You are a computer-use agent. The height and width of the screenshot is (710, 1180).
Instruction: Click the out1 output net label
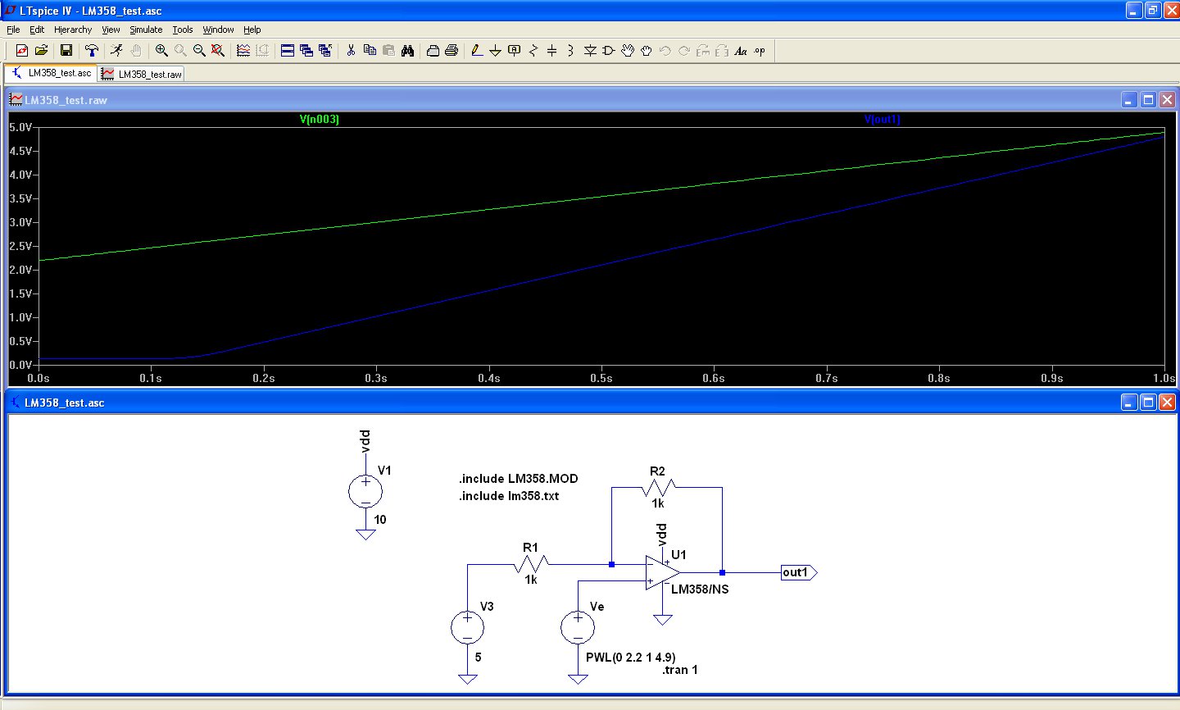796,572
